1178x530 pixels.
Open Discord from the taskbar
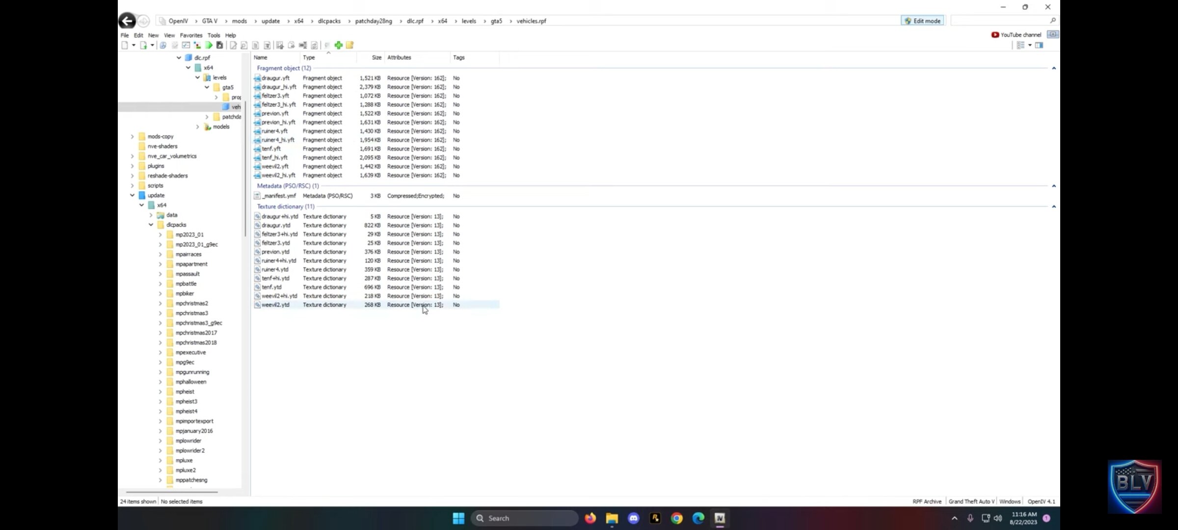coord(633,518)
